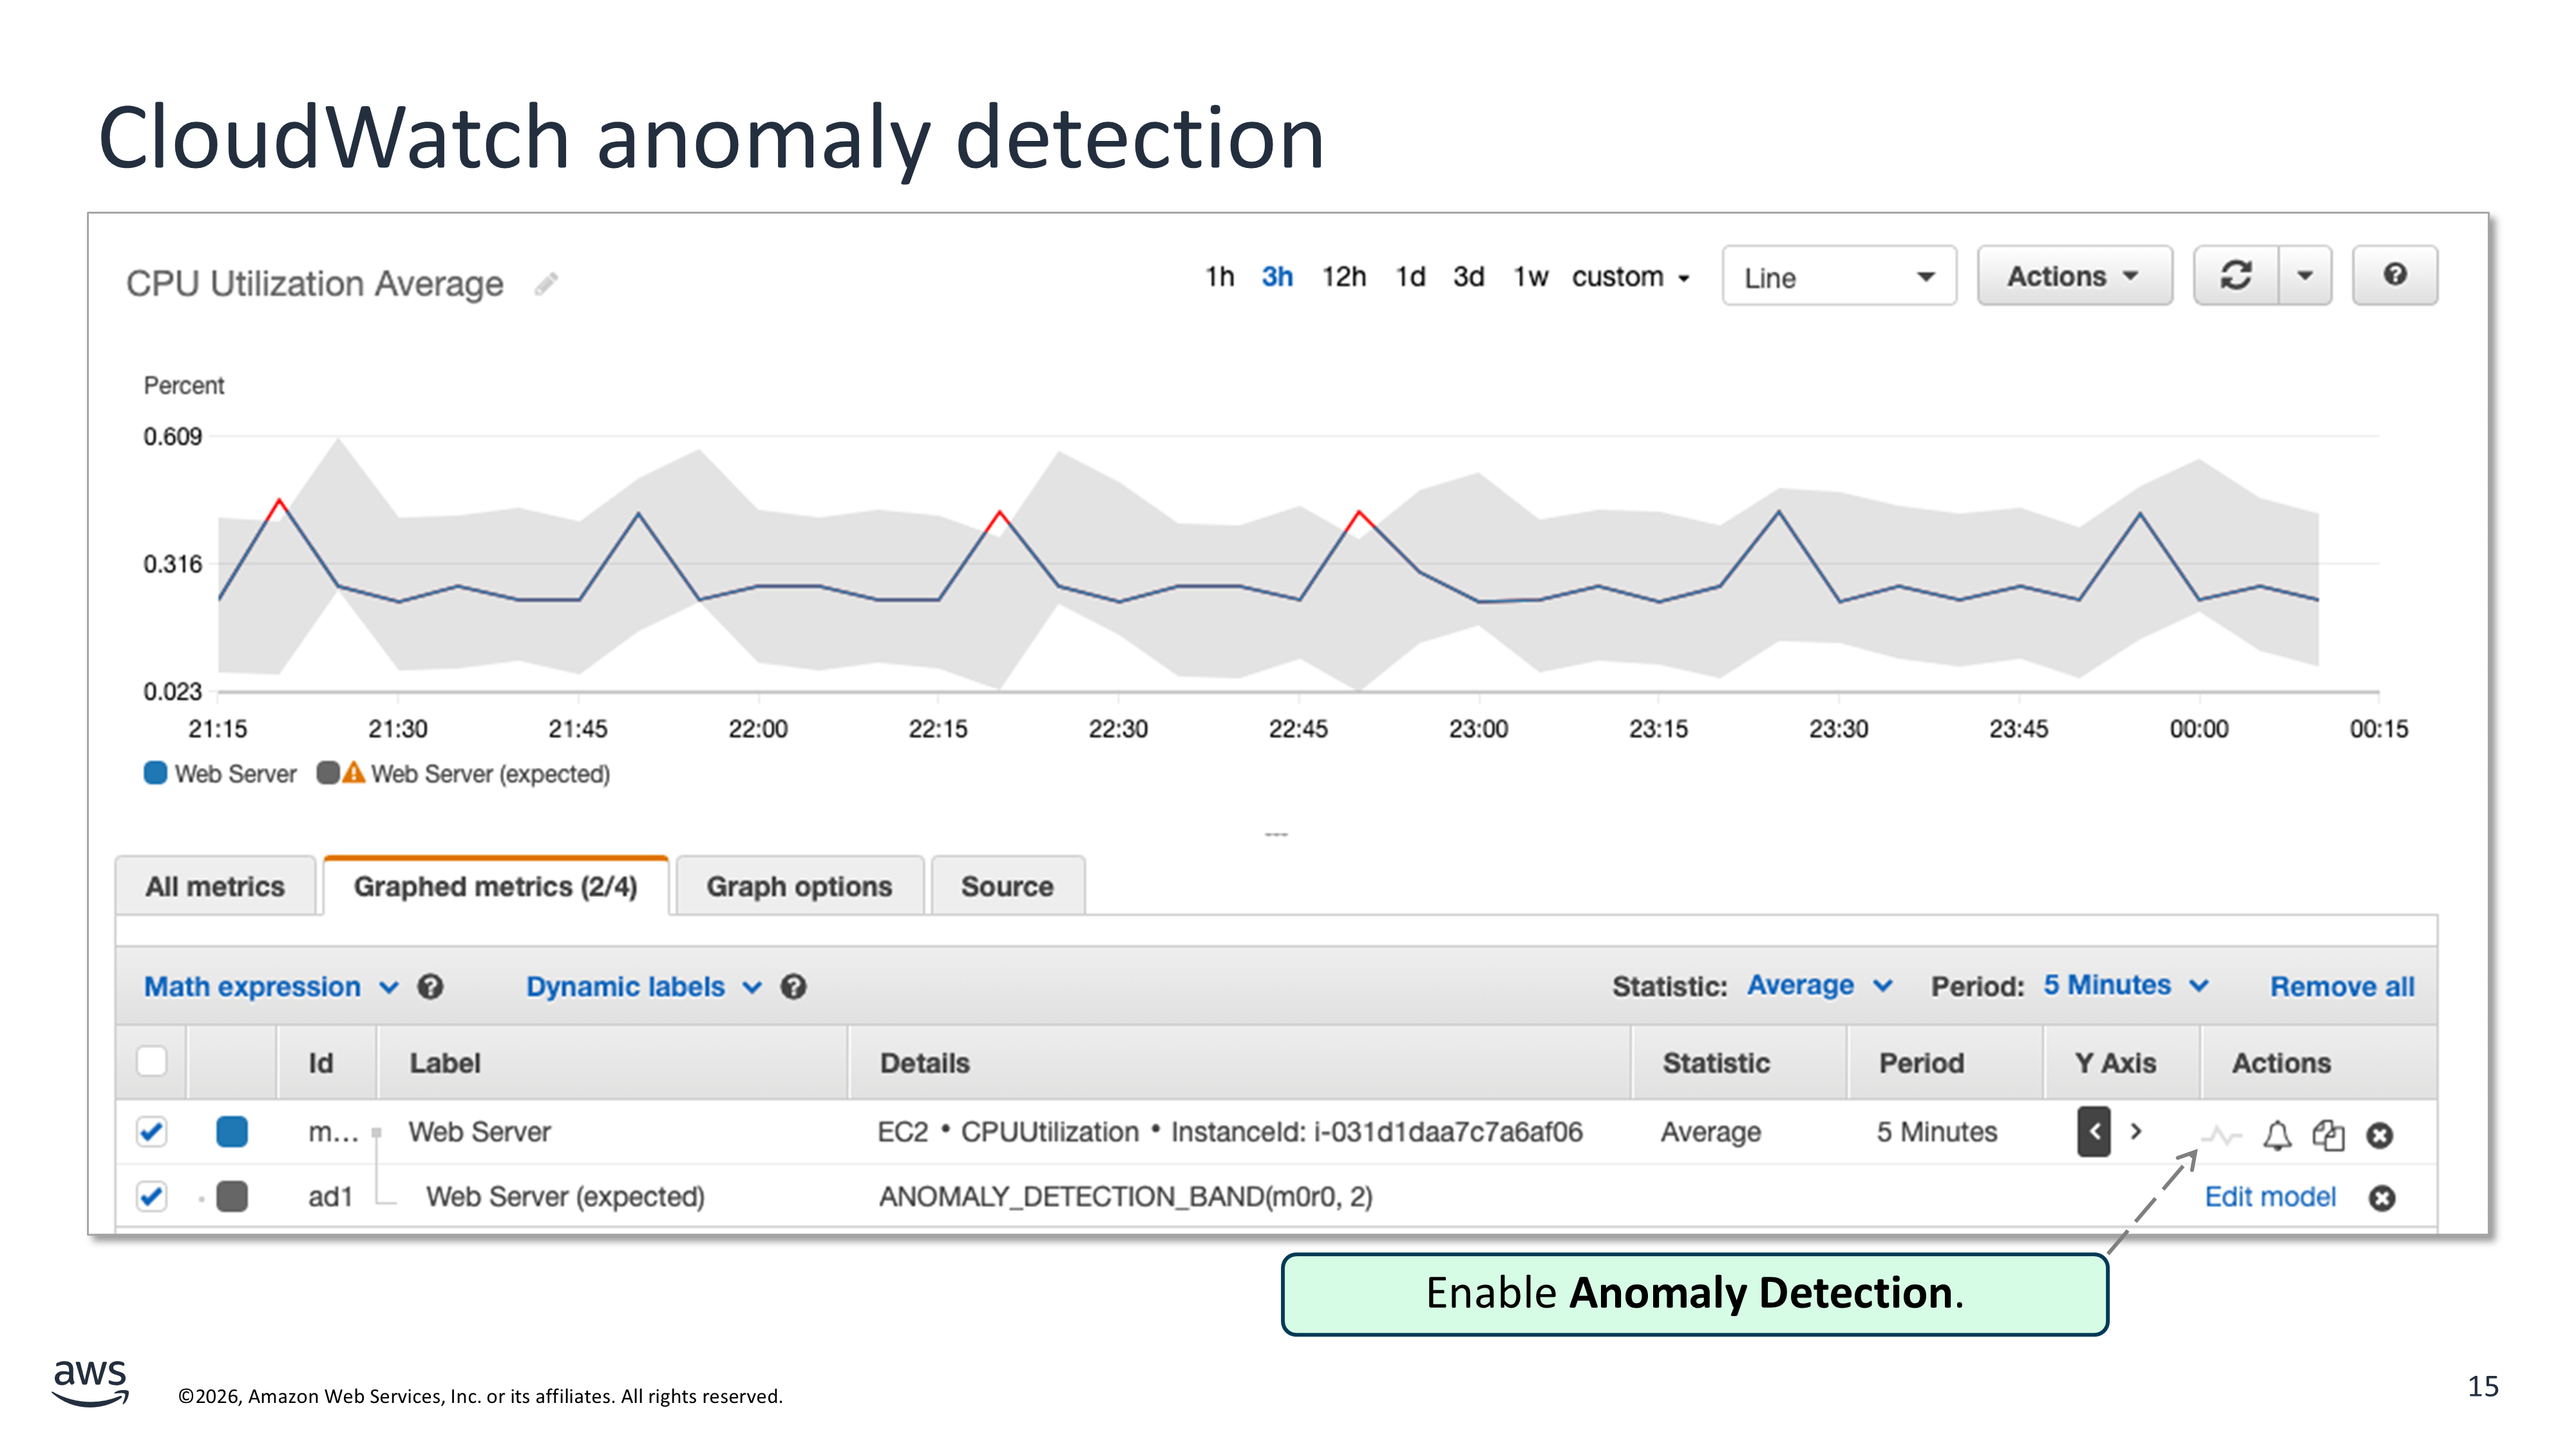Switch to the All metrics tab
This screenshot has height=1448, width=2576.
215,886
